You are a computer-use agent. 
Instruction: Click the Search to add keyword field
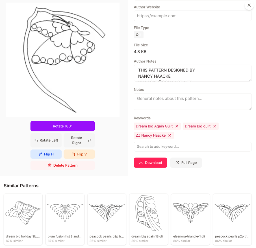pos(192,147)
